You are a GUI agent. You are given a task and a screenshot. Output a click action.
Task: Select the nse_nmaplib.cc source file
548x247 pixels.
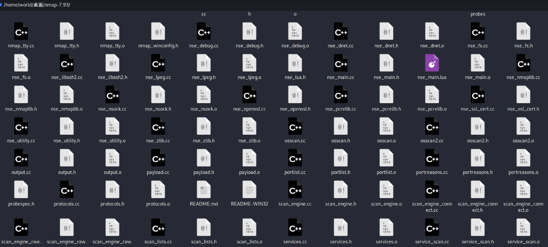pos(523,63)
